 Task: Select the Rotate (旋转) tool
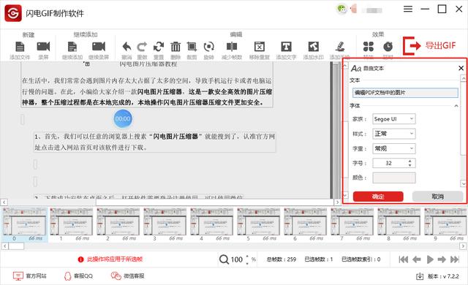[208, 47]
